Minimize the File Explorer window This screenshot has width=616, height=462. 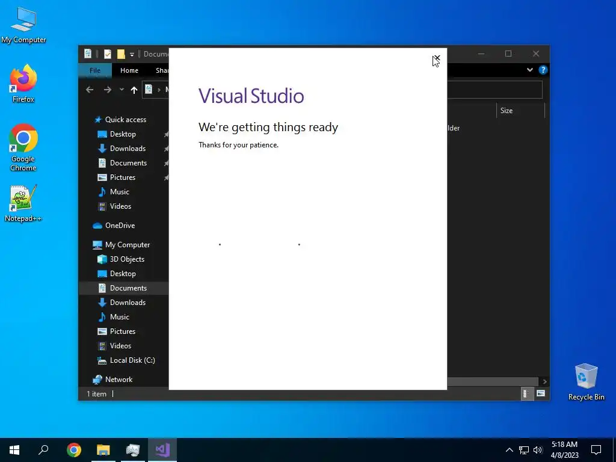[481, 54]
